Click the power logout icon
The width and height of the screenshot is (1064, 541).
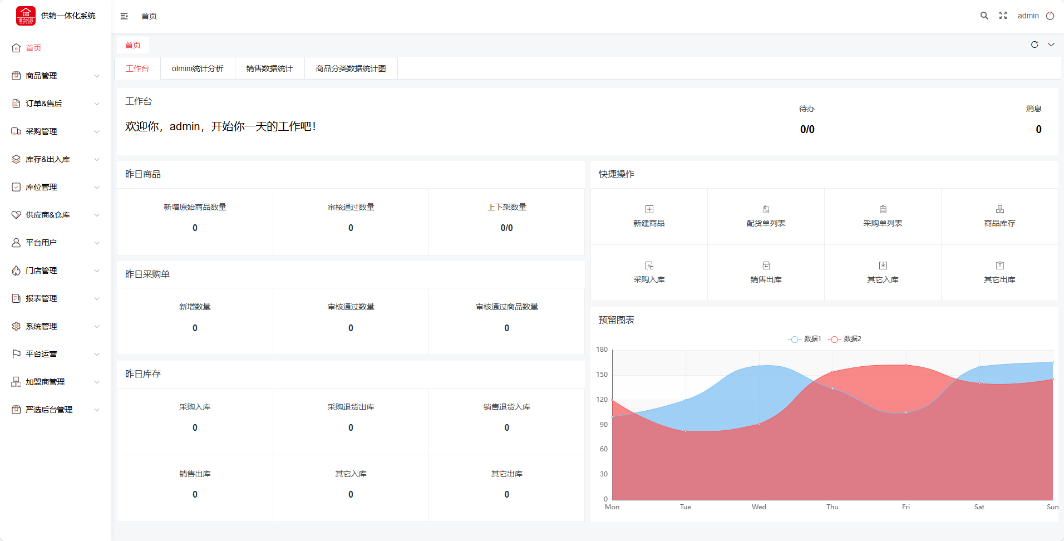(1050, 16)
